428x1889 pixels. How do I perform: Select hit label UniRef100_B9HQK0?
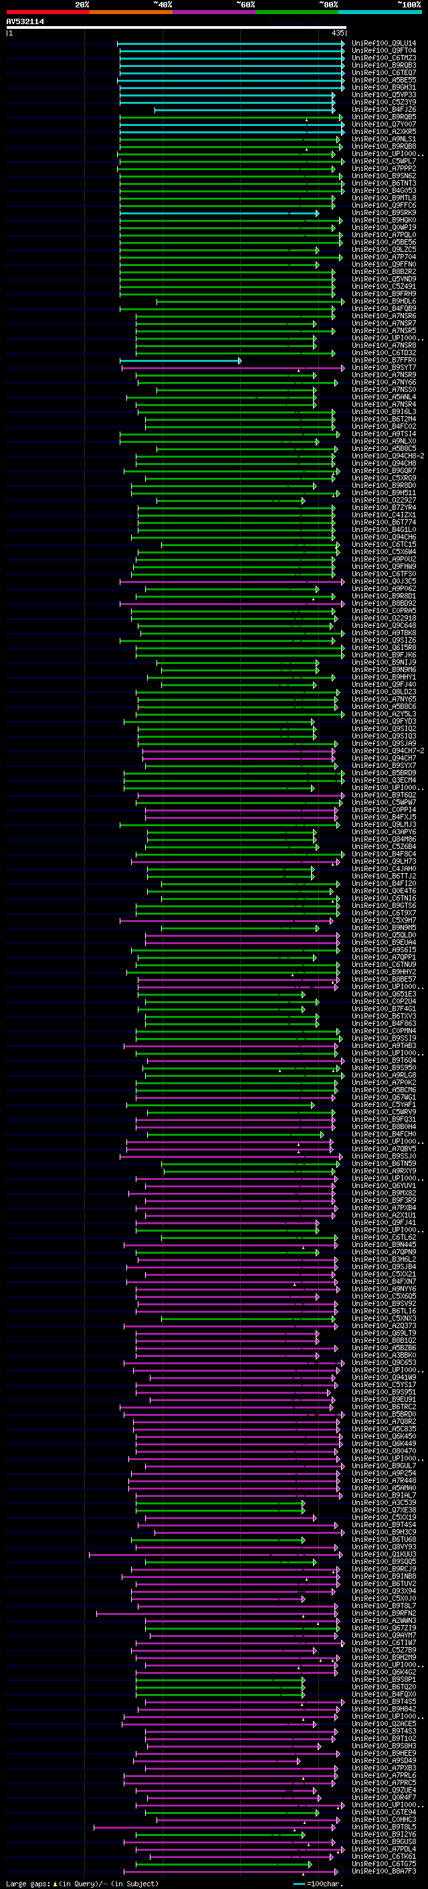(x=384, y=220)
